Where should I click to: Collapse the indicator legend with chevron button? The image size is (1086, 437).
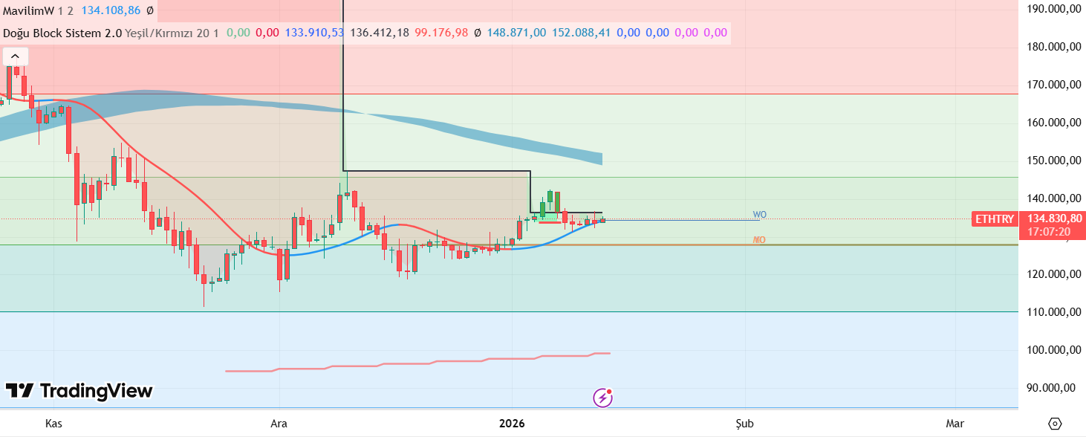point(16,57)
